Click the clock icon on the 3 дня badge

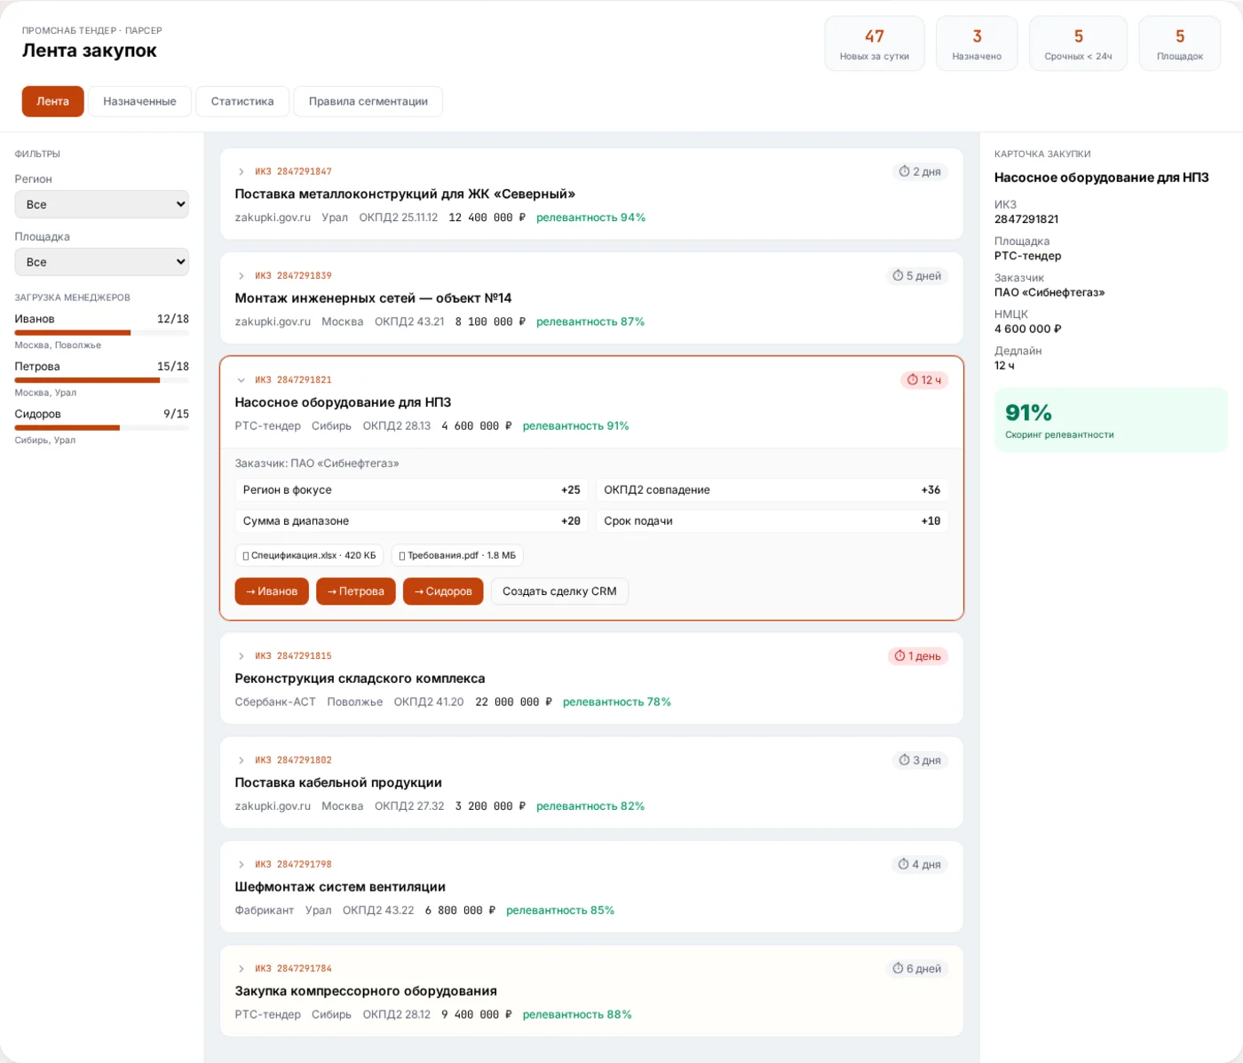point(904,760)
